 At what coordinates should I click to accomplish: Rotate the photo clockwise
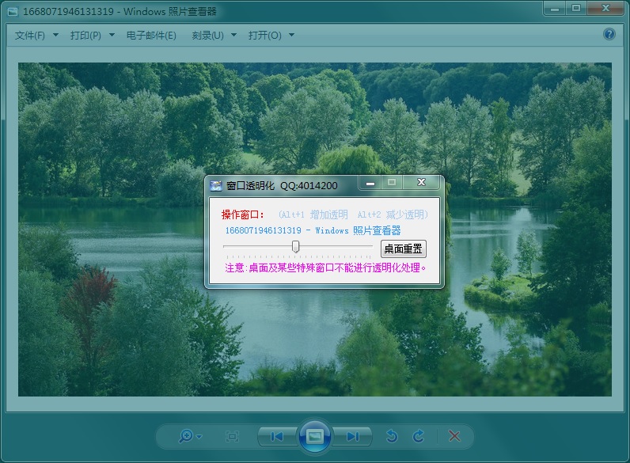(x=418, y=436)
